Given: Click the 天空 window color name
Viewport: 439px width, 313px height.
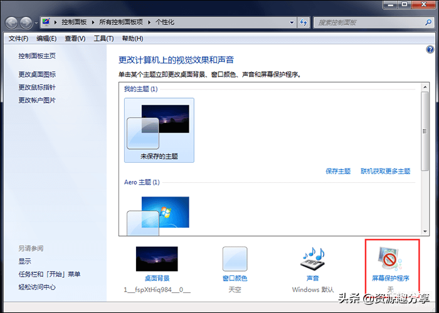Looking at the screenshot, I should coord(235,290).
